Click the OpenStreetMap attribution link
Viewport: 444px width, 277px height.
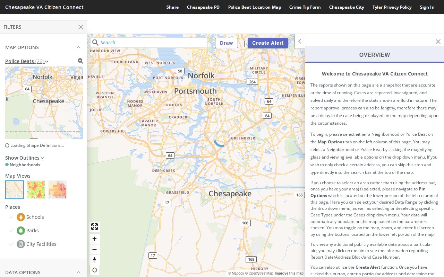[x=259, y=273]
